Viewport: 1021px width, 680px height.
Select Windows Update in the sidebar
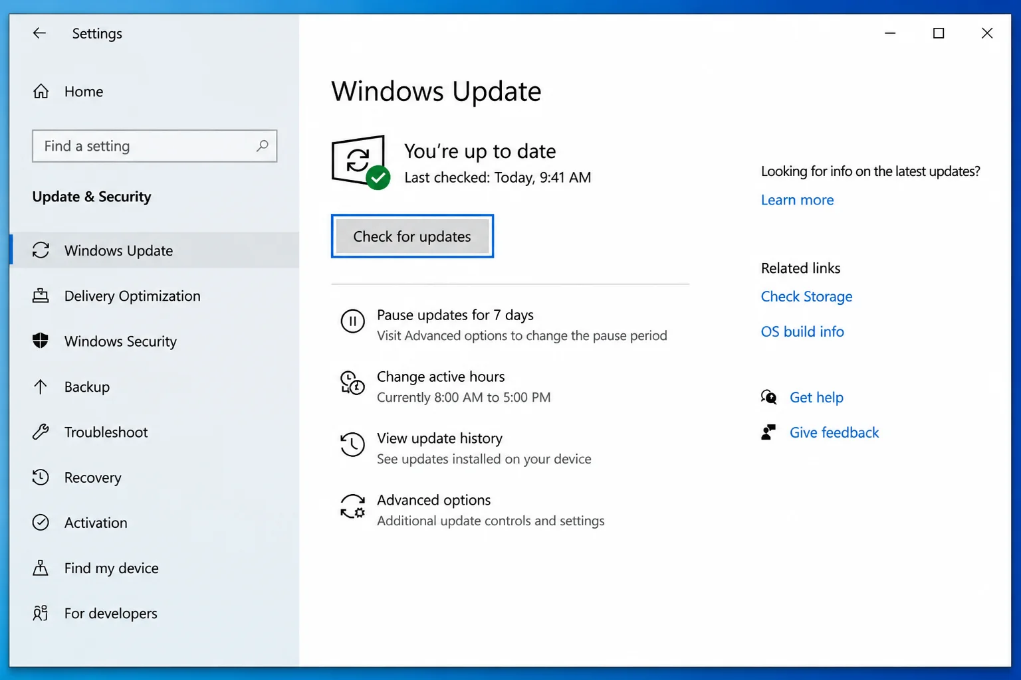coord(155,250)
